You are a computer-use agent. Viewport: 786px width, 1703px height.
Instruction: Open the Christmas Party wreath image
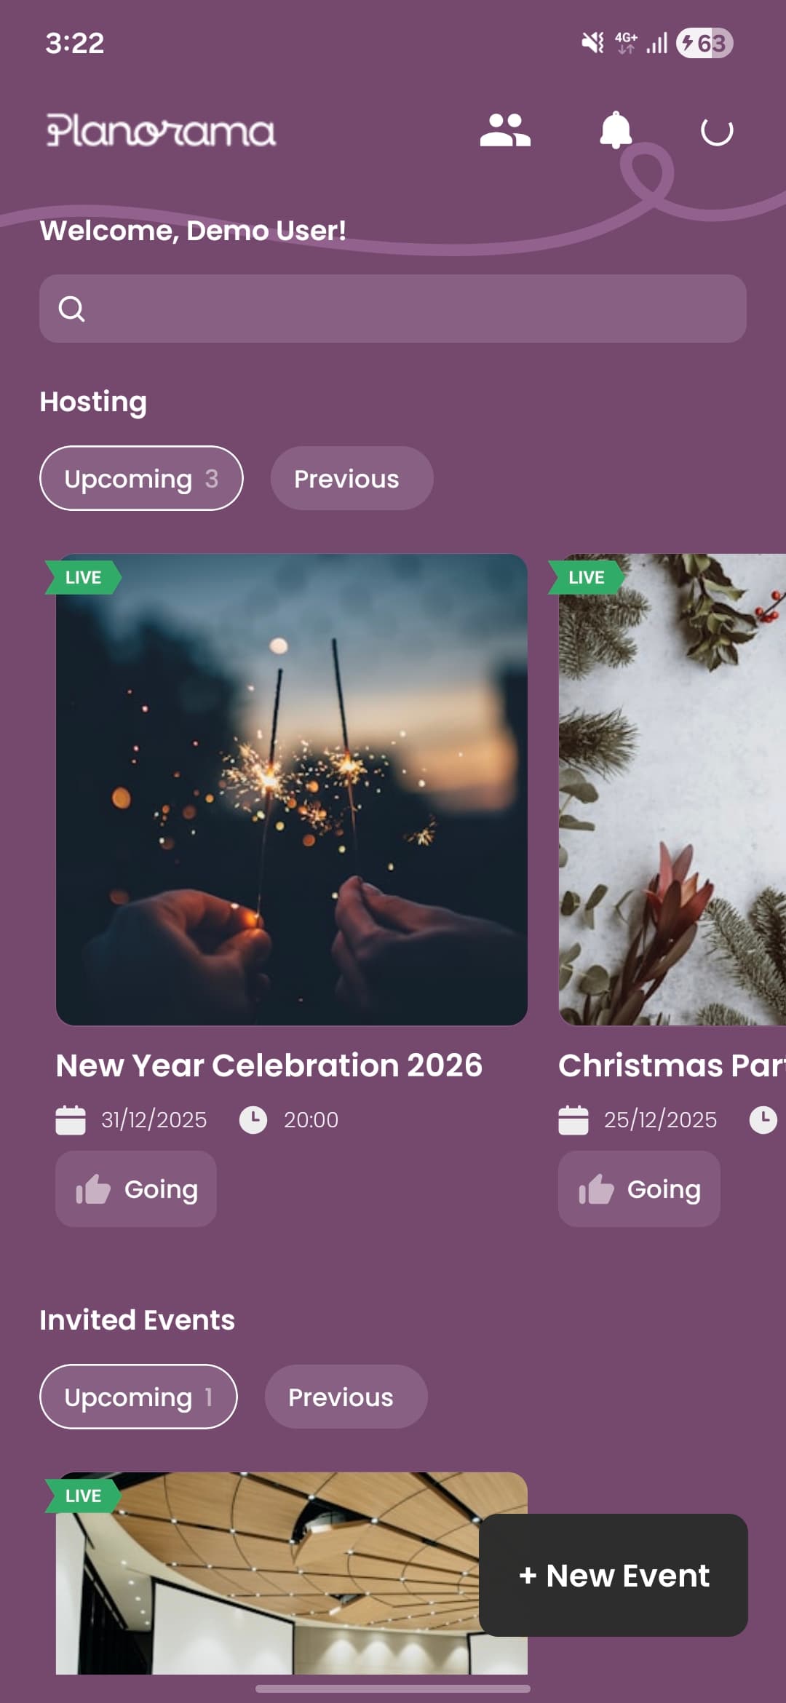pos(672,790)
